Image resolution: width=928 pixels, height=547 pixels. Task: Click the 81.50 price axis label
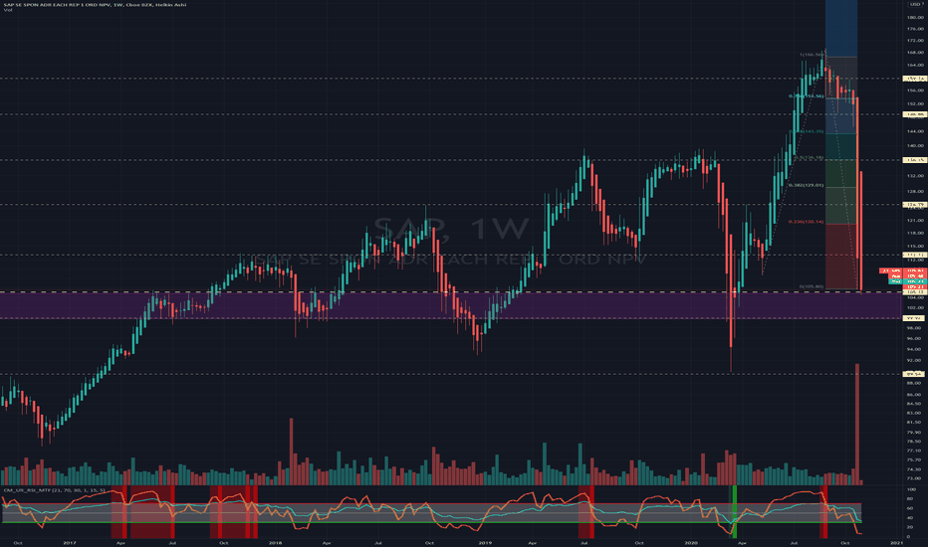(x=915, y=423)
